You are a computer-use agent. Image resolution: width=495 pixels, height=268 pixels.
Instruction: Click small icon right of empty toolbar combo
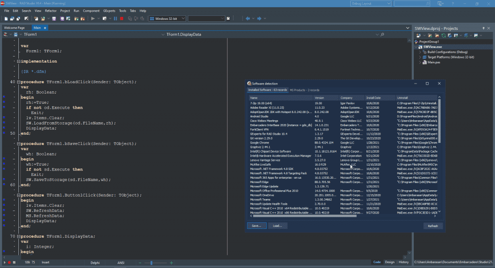pos(228,19)
